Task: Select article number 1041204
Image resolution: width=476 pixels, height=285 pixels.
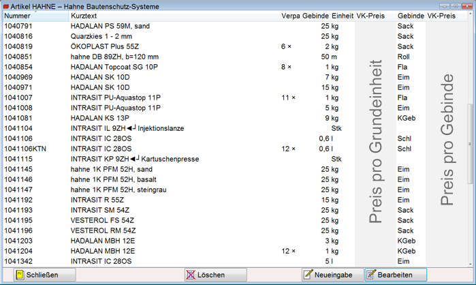Action: [235, 252]
